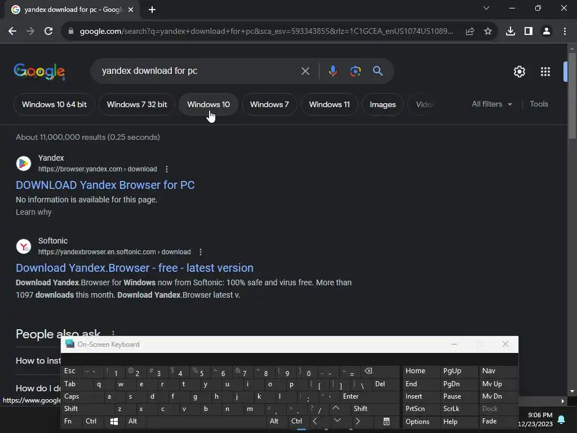Click the up arrow key on keyboard
This screenshot has height=433, width=577.
(x=336, y=409)
